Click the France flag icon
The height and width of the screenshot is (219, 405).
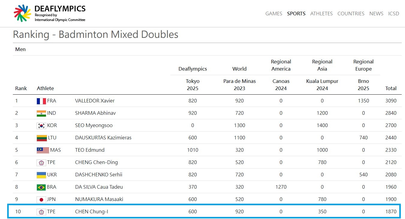[x=41, y=101]
